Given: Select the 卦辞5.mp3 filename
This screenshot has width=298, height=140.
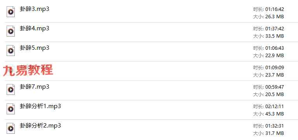Looking at the screenshot, I should pos(34,48).
